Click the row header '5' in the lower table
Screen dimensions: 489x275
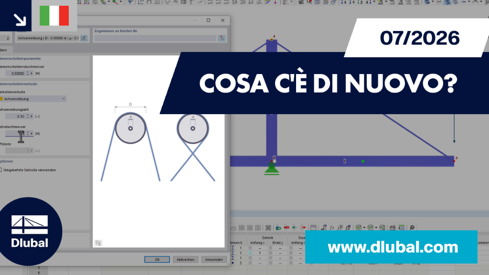(39, 268)
